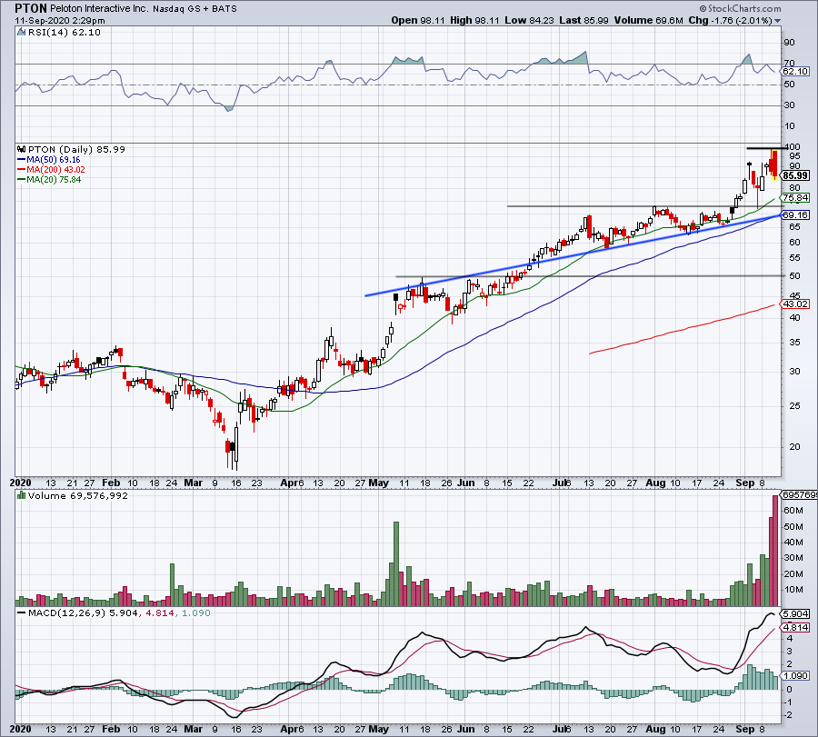Click the 'High 98.11' header value

tap(474, 20)
